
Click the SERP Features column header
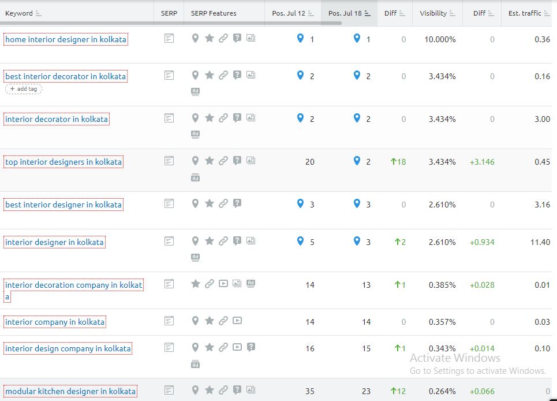[x=214, y=13]
